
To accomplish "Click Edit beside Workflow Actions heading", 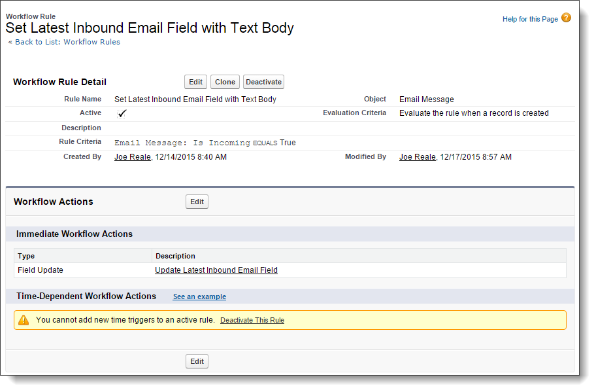I will [x=197, y=202].
